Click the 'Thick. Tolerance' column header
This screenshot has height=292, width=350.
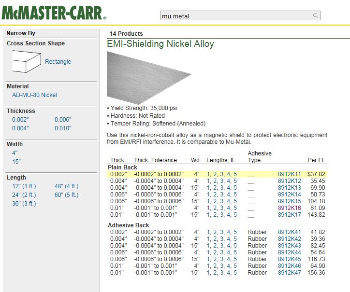155,160
